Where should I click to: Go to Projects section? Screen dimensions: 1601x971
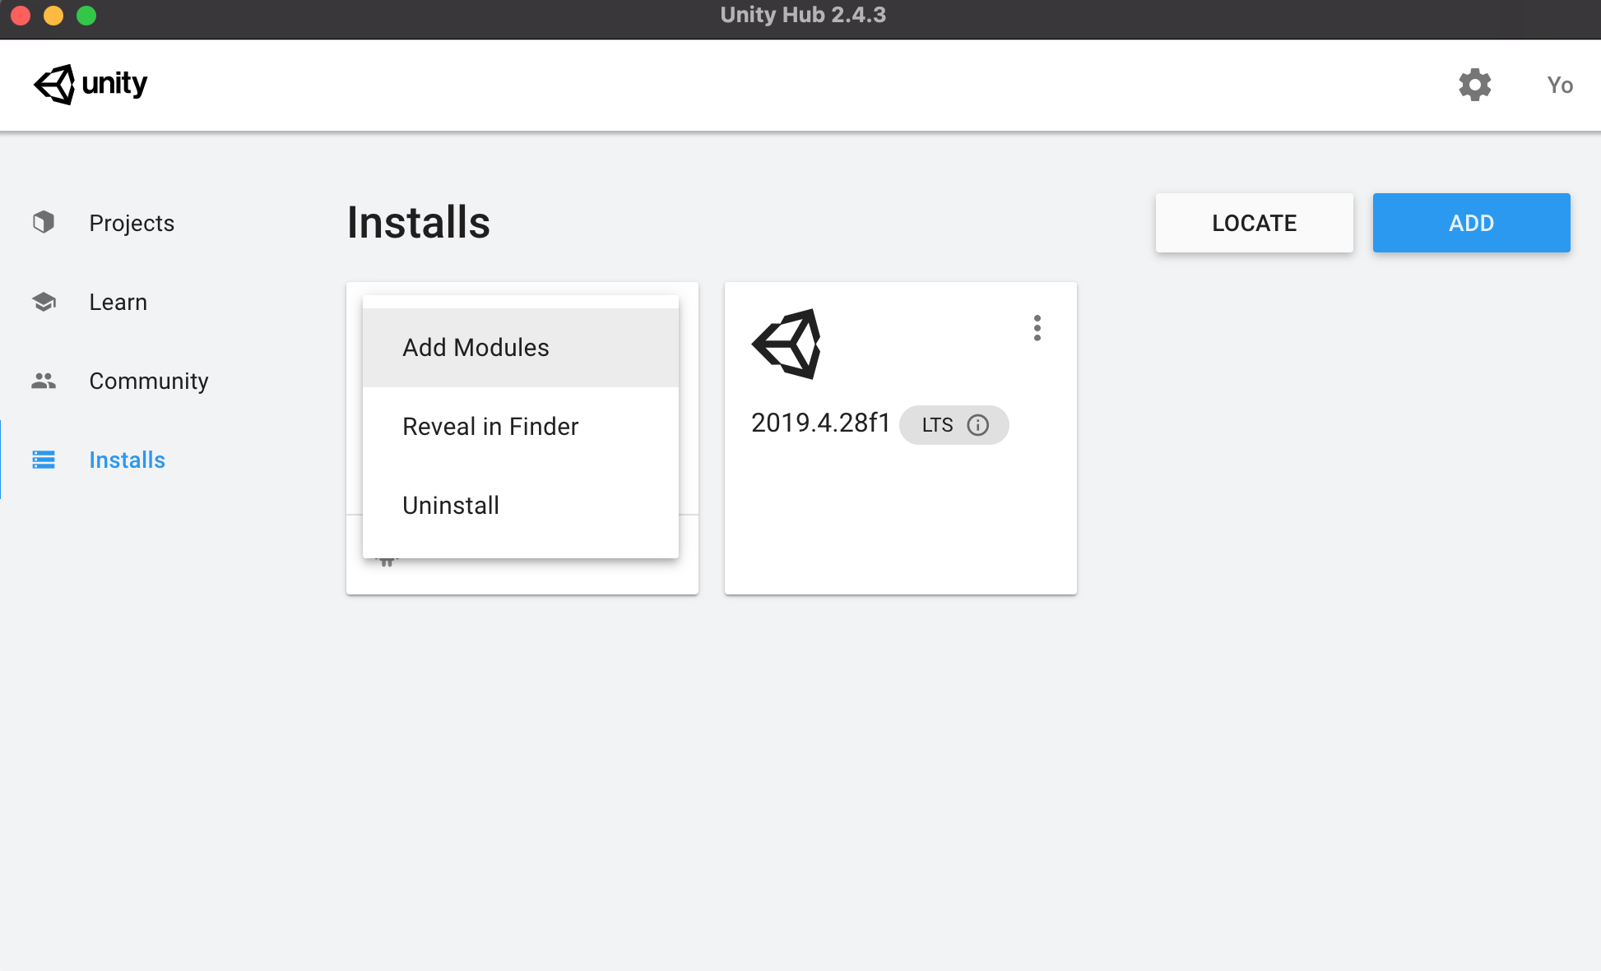point(132,223)
